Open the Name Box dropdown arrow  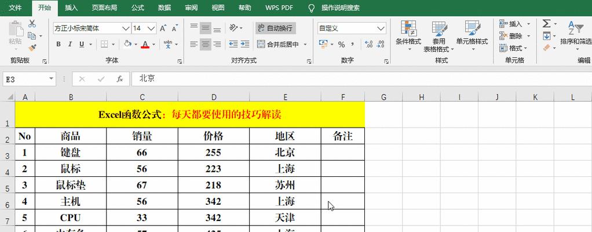coord(52,79)
